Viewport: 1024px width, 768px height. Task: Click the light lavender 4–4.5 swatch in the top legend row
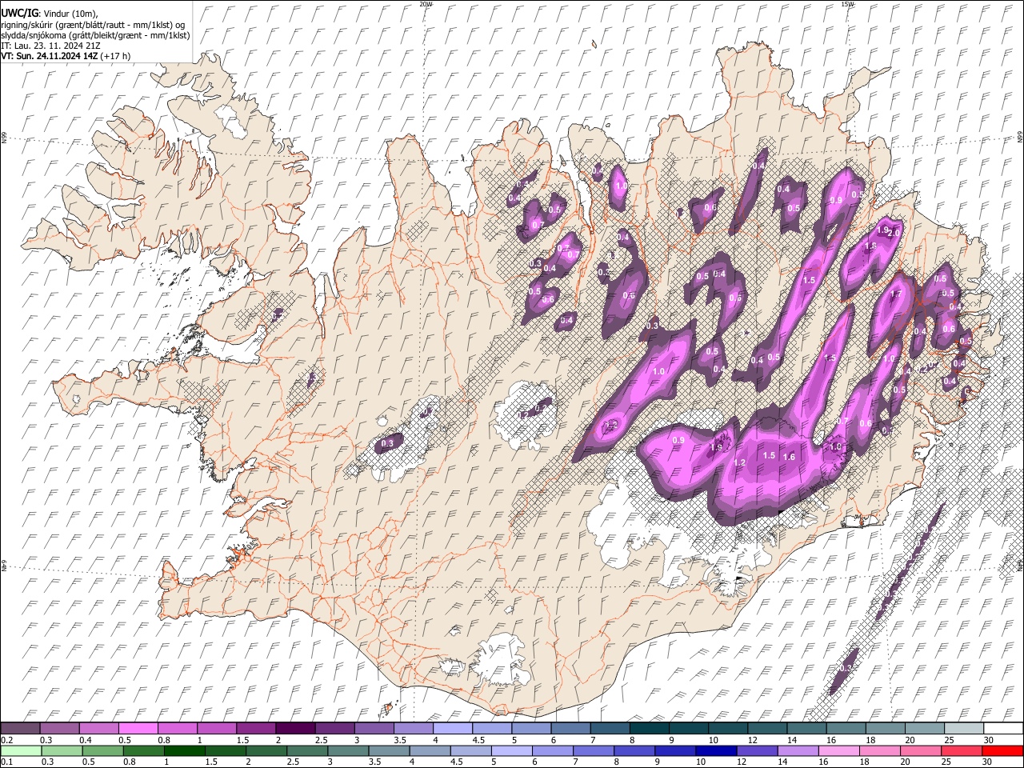point(453,729)
